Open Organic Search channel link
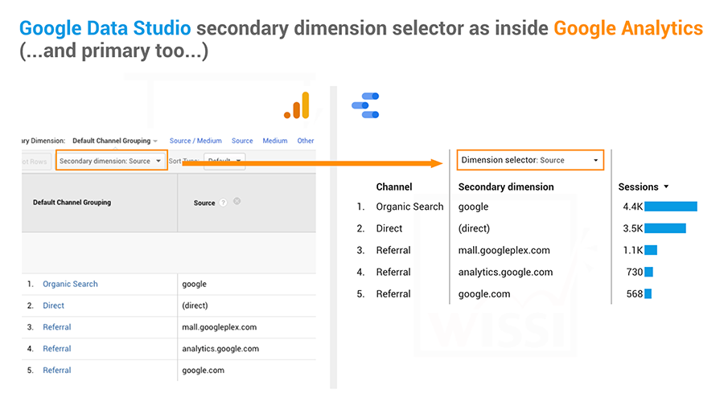Screen dimensions: 724x410 tap(70, 284)
